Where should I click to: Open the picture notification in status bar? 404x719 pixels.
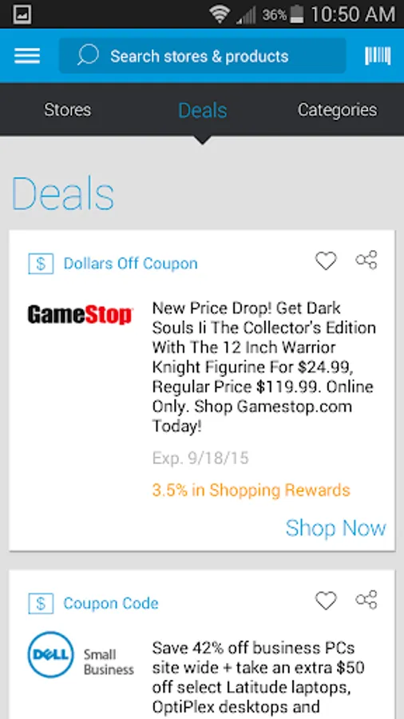[22, 14]
